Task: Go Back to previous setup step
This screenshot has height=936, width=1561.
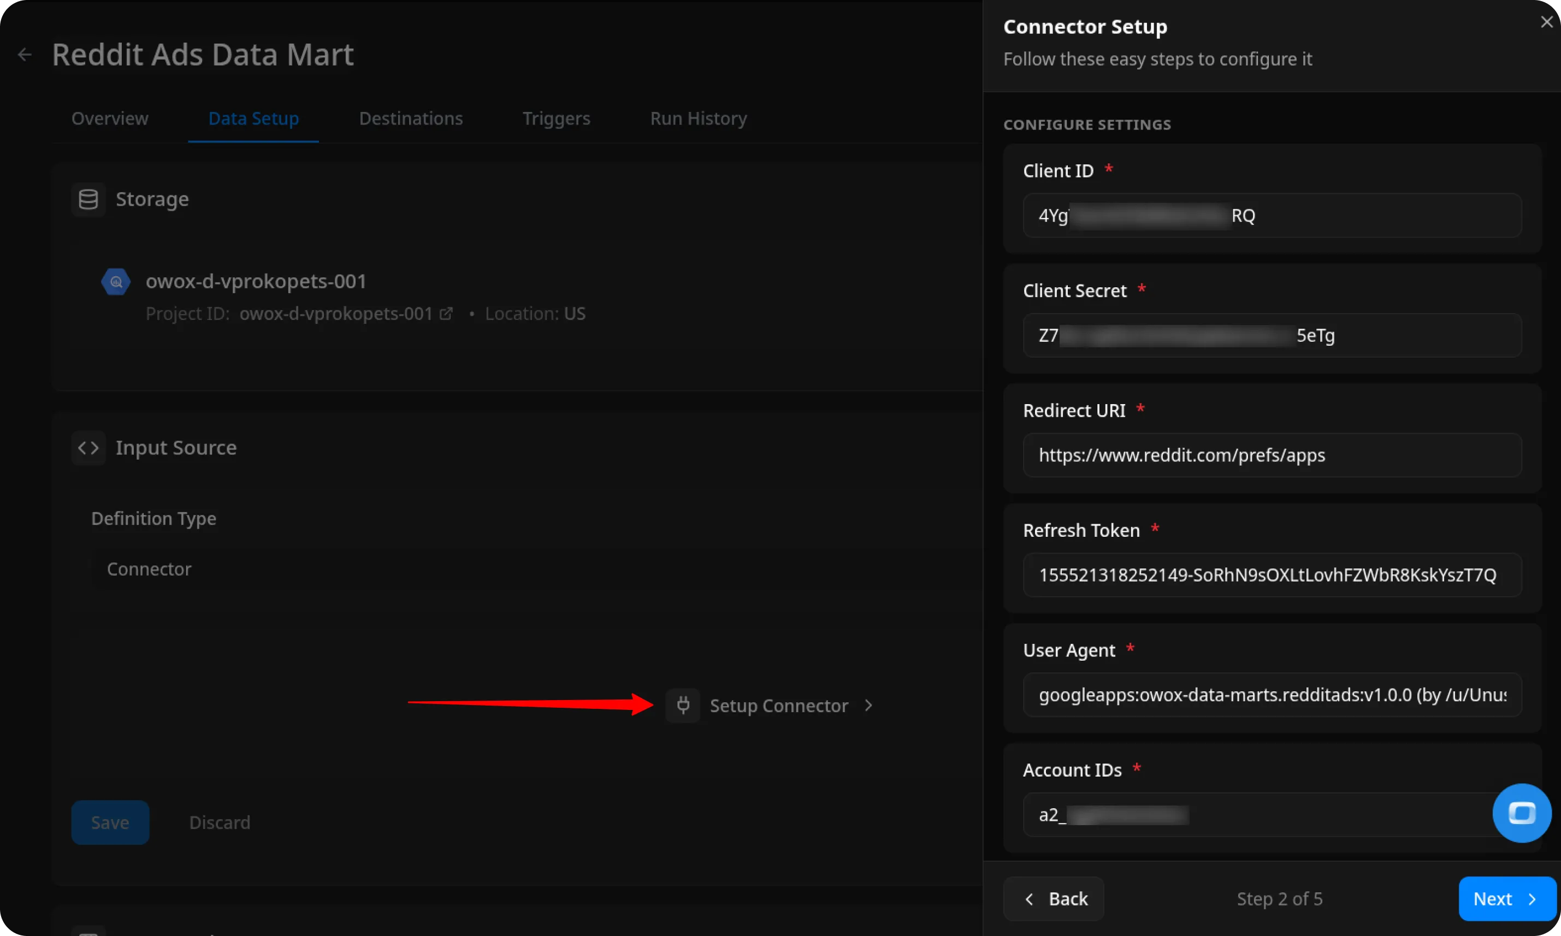Action: click(1053, 898)
